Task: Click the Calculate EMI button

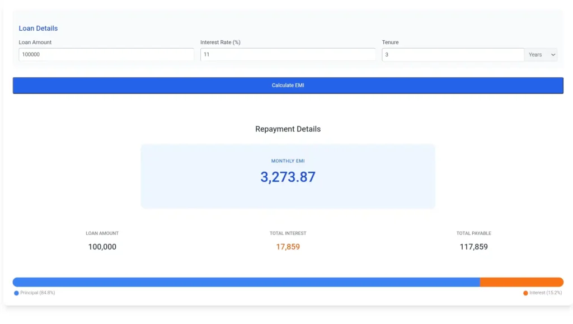Action: click(x=288, y=85)
